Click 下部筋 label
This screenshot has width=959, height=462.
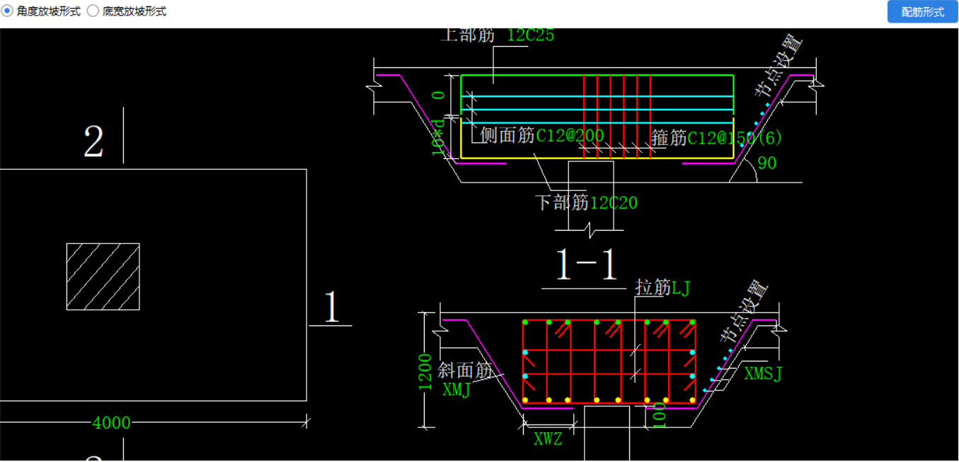pyautogui.click(x=562, y=204)
